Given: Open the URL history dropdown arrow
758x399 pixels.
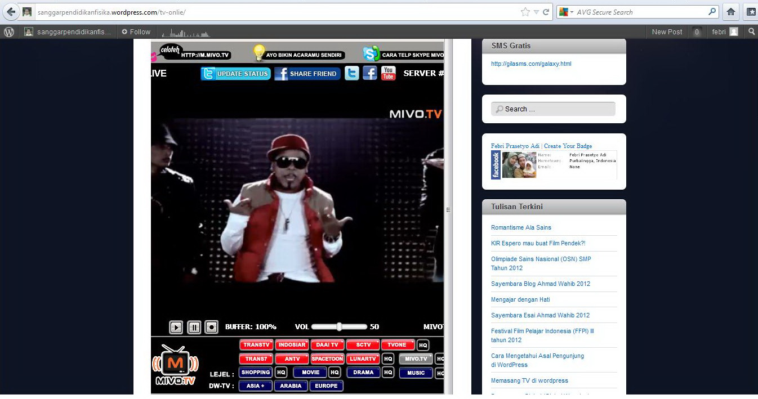Looking at the screenshot, I should coord(536,12).
